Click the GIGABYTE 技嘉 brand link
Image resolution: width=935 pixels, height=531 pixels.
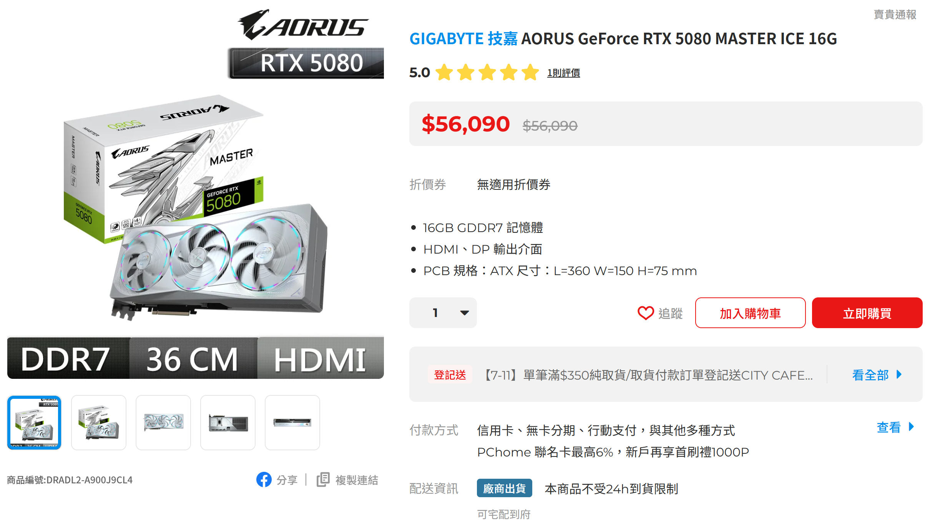pyautogui.click(x=463, y=39)
